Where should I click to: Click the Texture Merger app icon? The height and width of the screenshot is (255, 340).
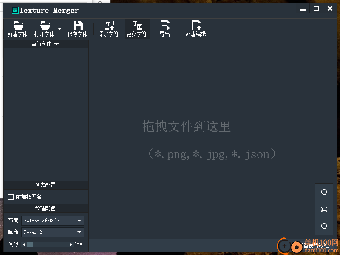(15, 10)
